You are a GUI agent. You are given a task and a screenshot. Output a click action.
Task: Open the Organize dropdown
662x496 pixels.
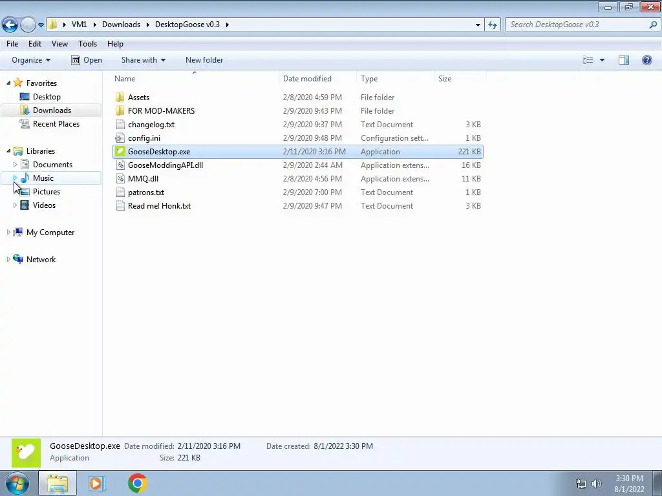coord(31,60)
